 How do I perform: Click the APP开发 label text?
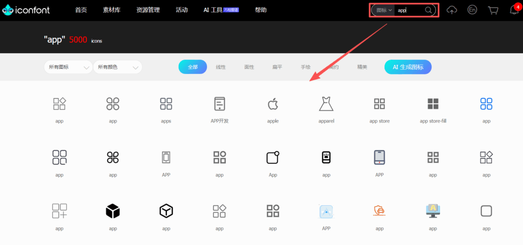[x=220, y=121]
